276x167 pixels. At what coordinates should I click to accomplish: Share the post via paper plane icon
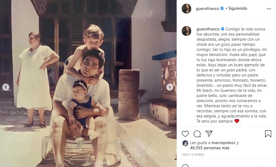[209, 134]
